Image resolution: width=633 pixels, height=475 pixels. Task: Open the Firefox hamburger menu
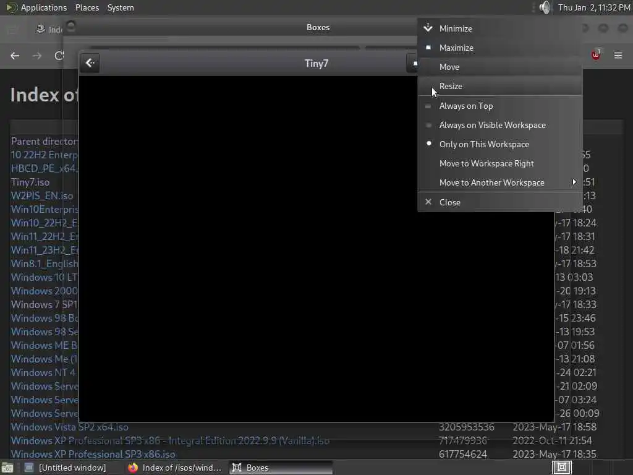[618, 55]
